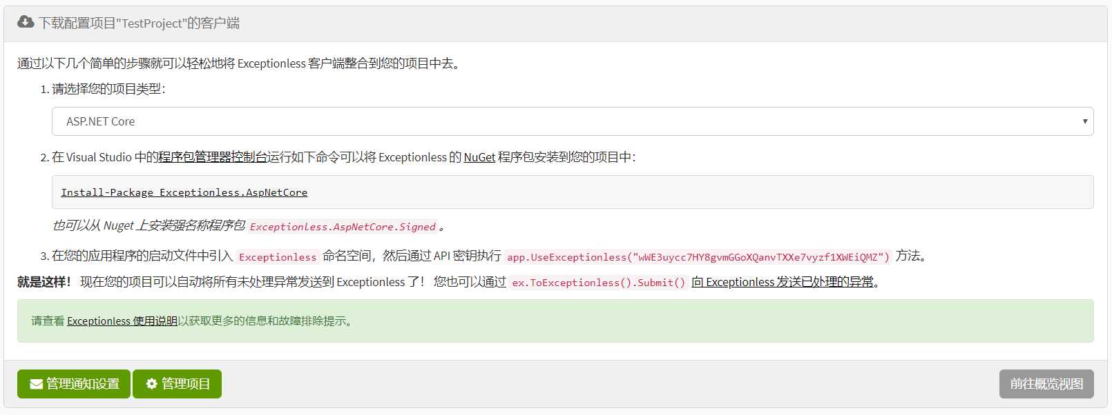Click the 就是这样! bold text
The width and height of the screenshot is (1112, 415).
pos(44,282)
